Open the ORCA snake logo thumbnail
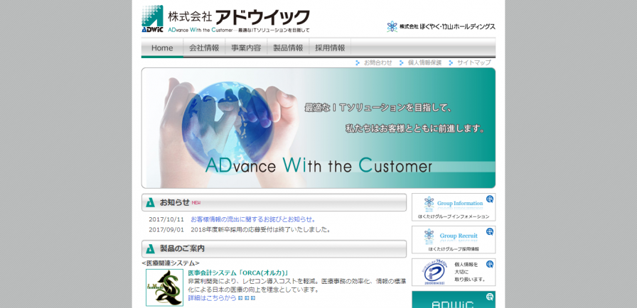 pos(164,287)
